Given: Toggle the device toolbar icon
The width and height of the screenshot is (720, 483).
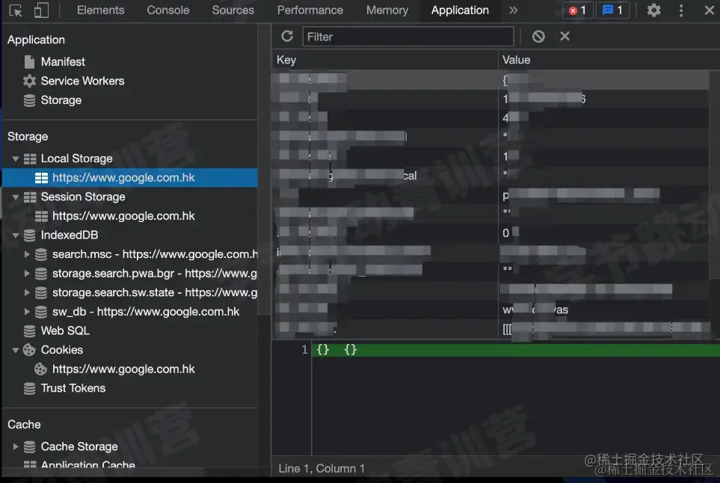Looking at the screenshot, I should (x=41, y=10).
